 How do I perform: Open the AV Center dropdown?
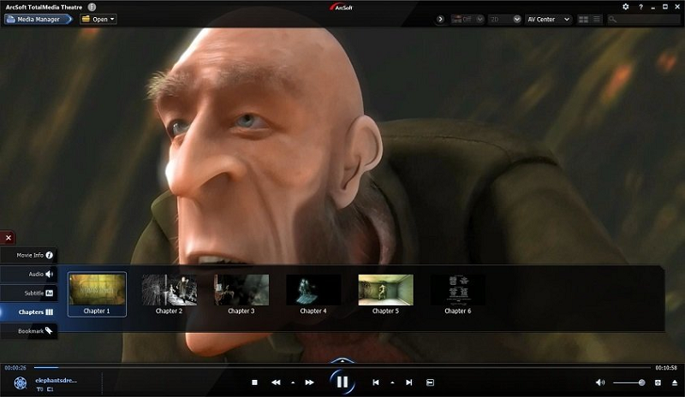tap(549, 19)
